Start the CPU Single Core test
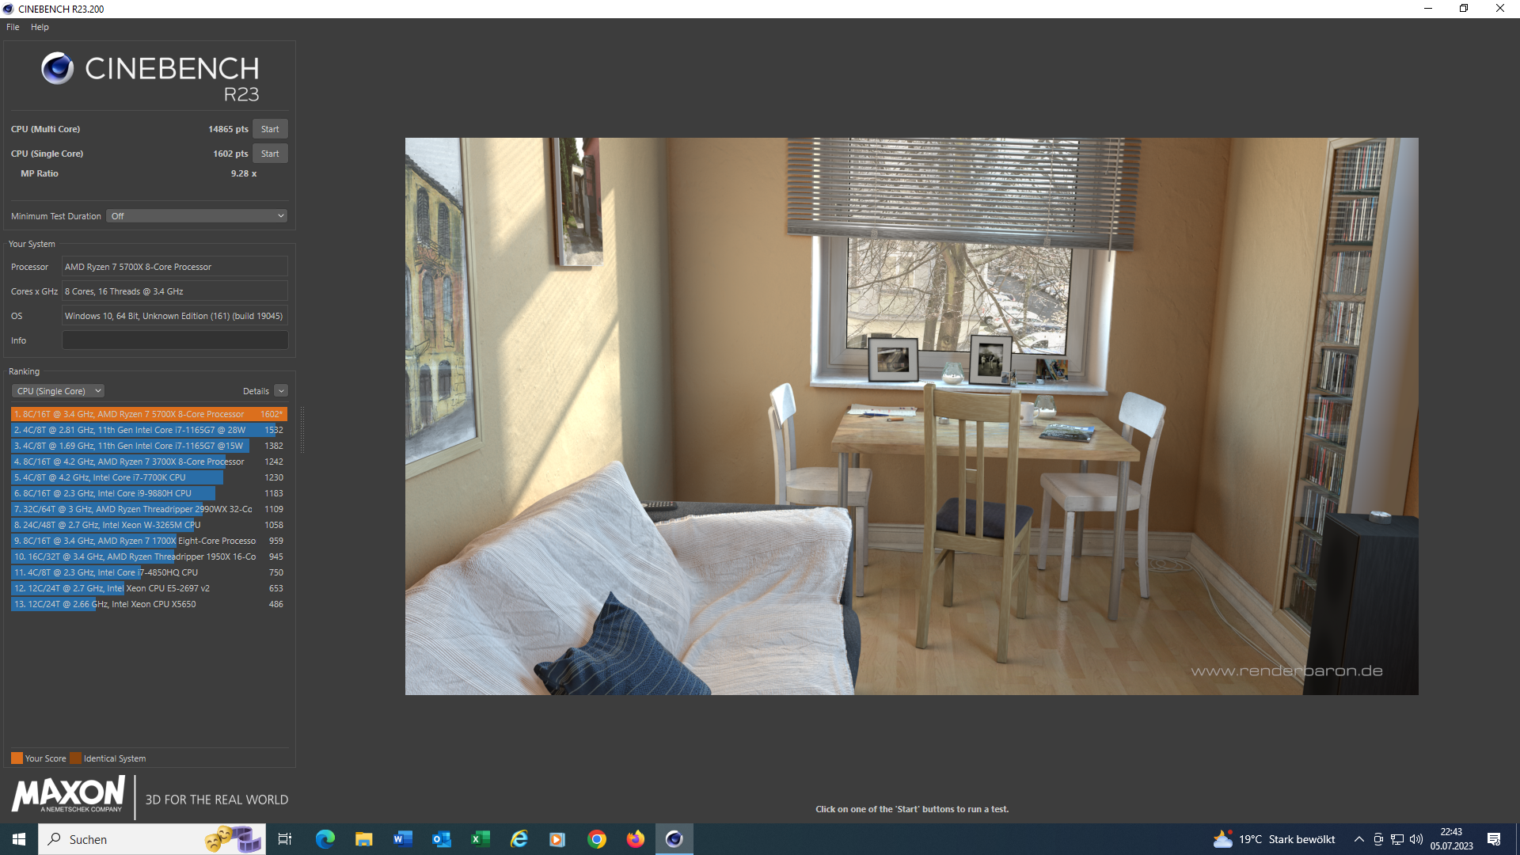This screenshot has width=1520, height=855. (270, 154)
